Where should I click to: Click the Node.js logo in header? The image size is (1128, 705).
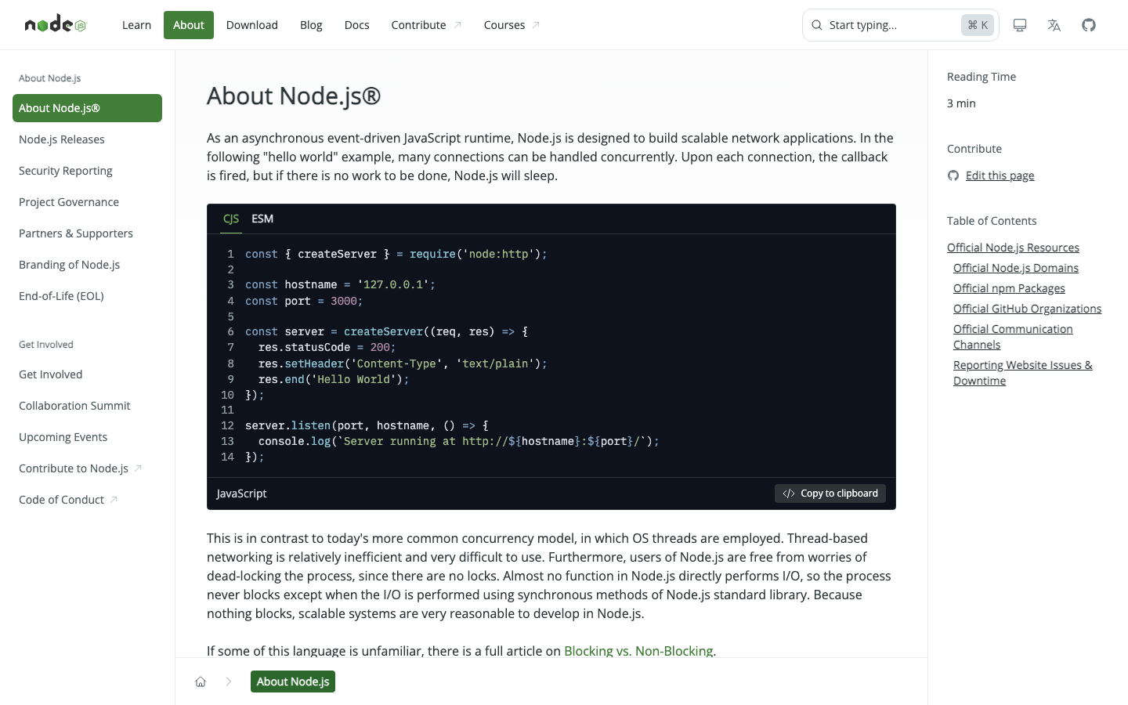pyautogui.click(x=55, y=25)
